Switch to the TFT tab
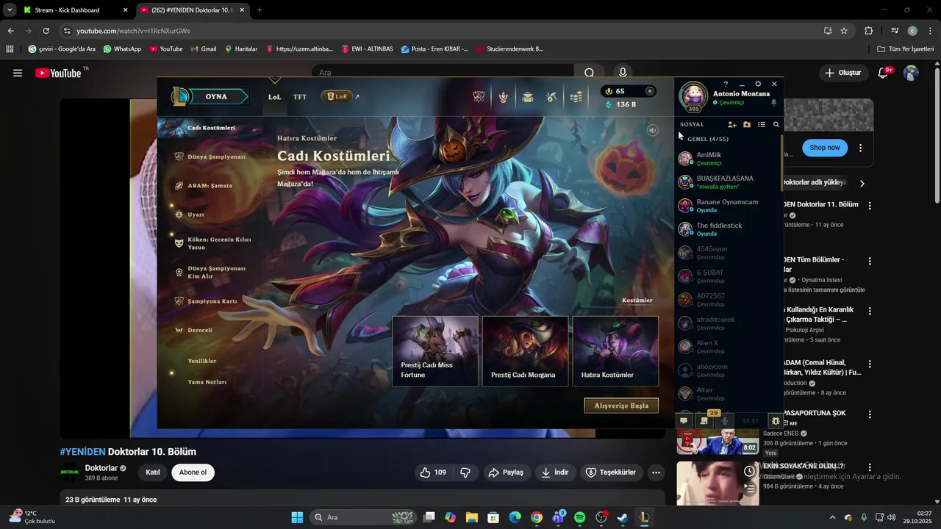This screenshot has height=529, width=941. coord(300,97)
